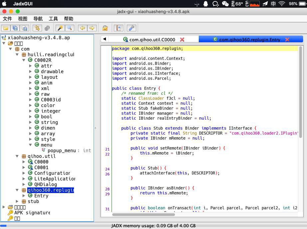
Task: Click the back navigation arrow icon
Action: (x=83, y=28)
